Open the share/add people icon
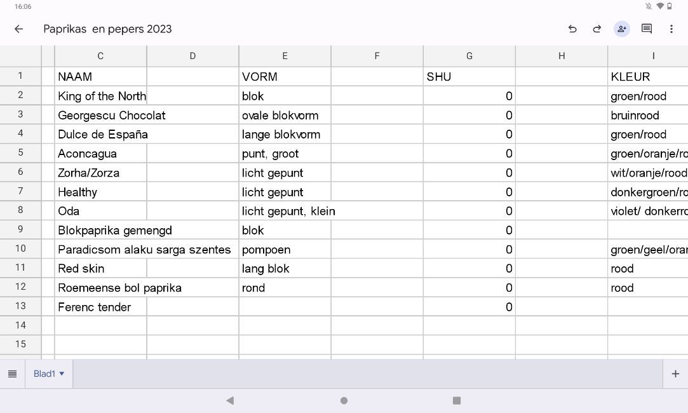 (x=622, y=29)
